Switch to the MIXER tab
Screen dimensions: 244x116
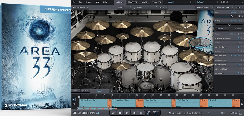pos(144,2)
